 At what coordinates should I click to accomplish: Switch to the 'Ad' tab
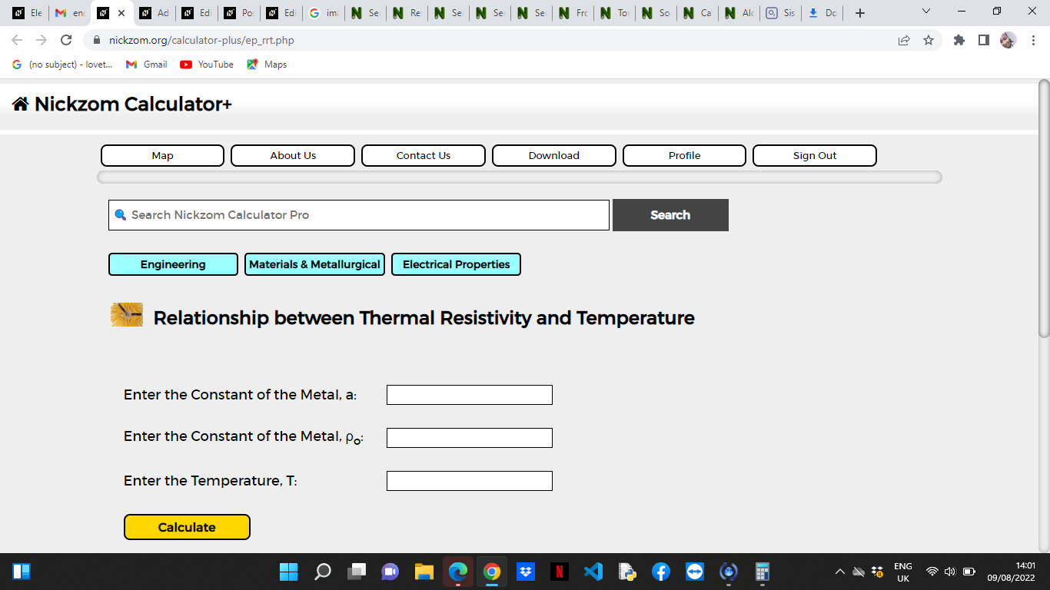pyautogui.click(x=154, y=13)
